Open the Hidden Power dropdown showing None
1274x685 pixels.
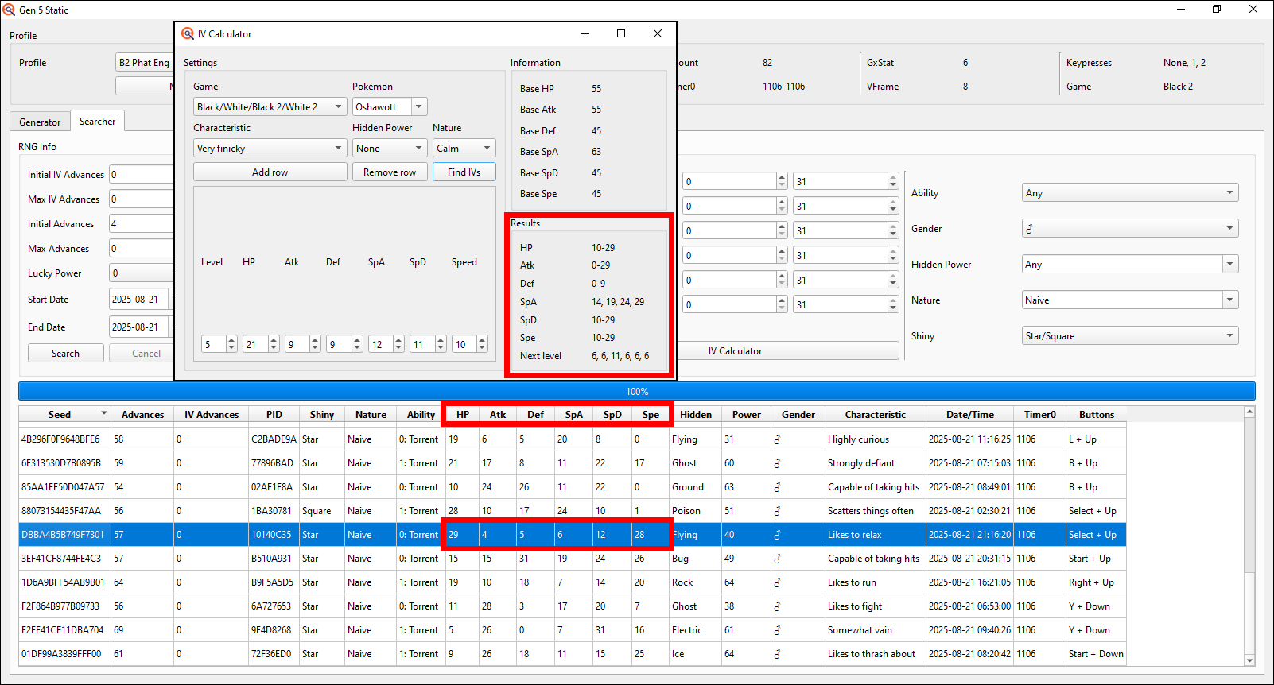coord(390,148)
